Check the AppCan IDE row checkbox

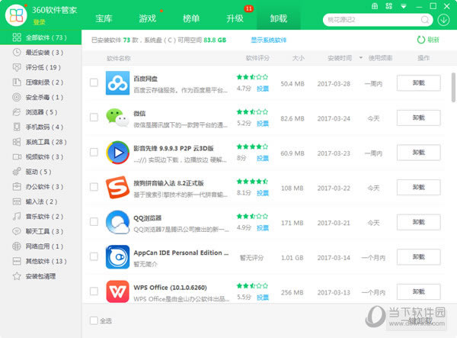click(x=94, y=256)
